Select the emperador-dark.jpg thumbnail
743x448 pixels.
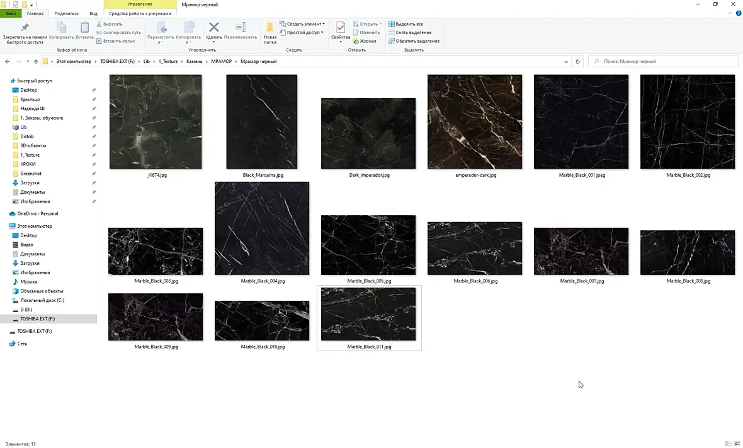point(475,121)
